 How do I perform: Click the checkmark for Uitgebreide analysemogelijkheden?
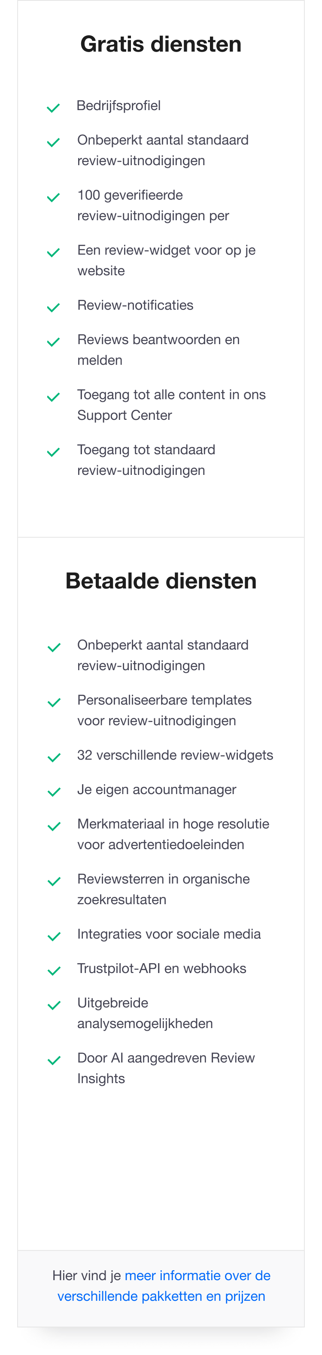pos(53,1004)
